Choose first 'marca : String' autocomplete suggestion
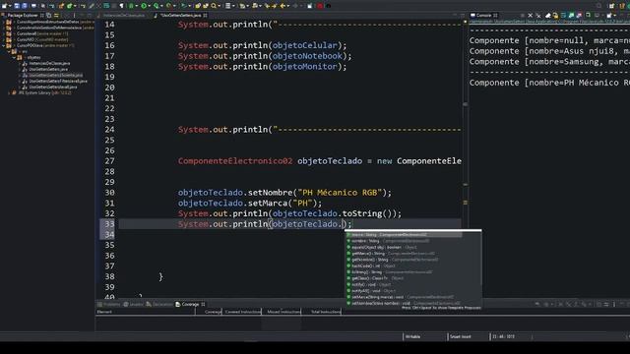630x354 pixels. pos(405,235)
